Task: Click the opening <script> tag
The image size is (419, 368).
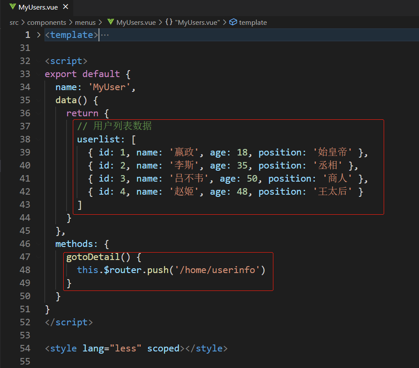Action: coord(66,61)
